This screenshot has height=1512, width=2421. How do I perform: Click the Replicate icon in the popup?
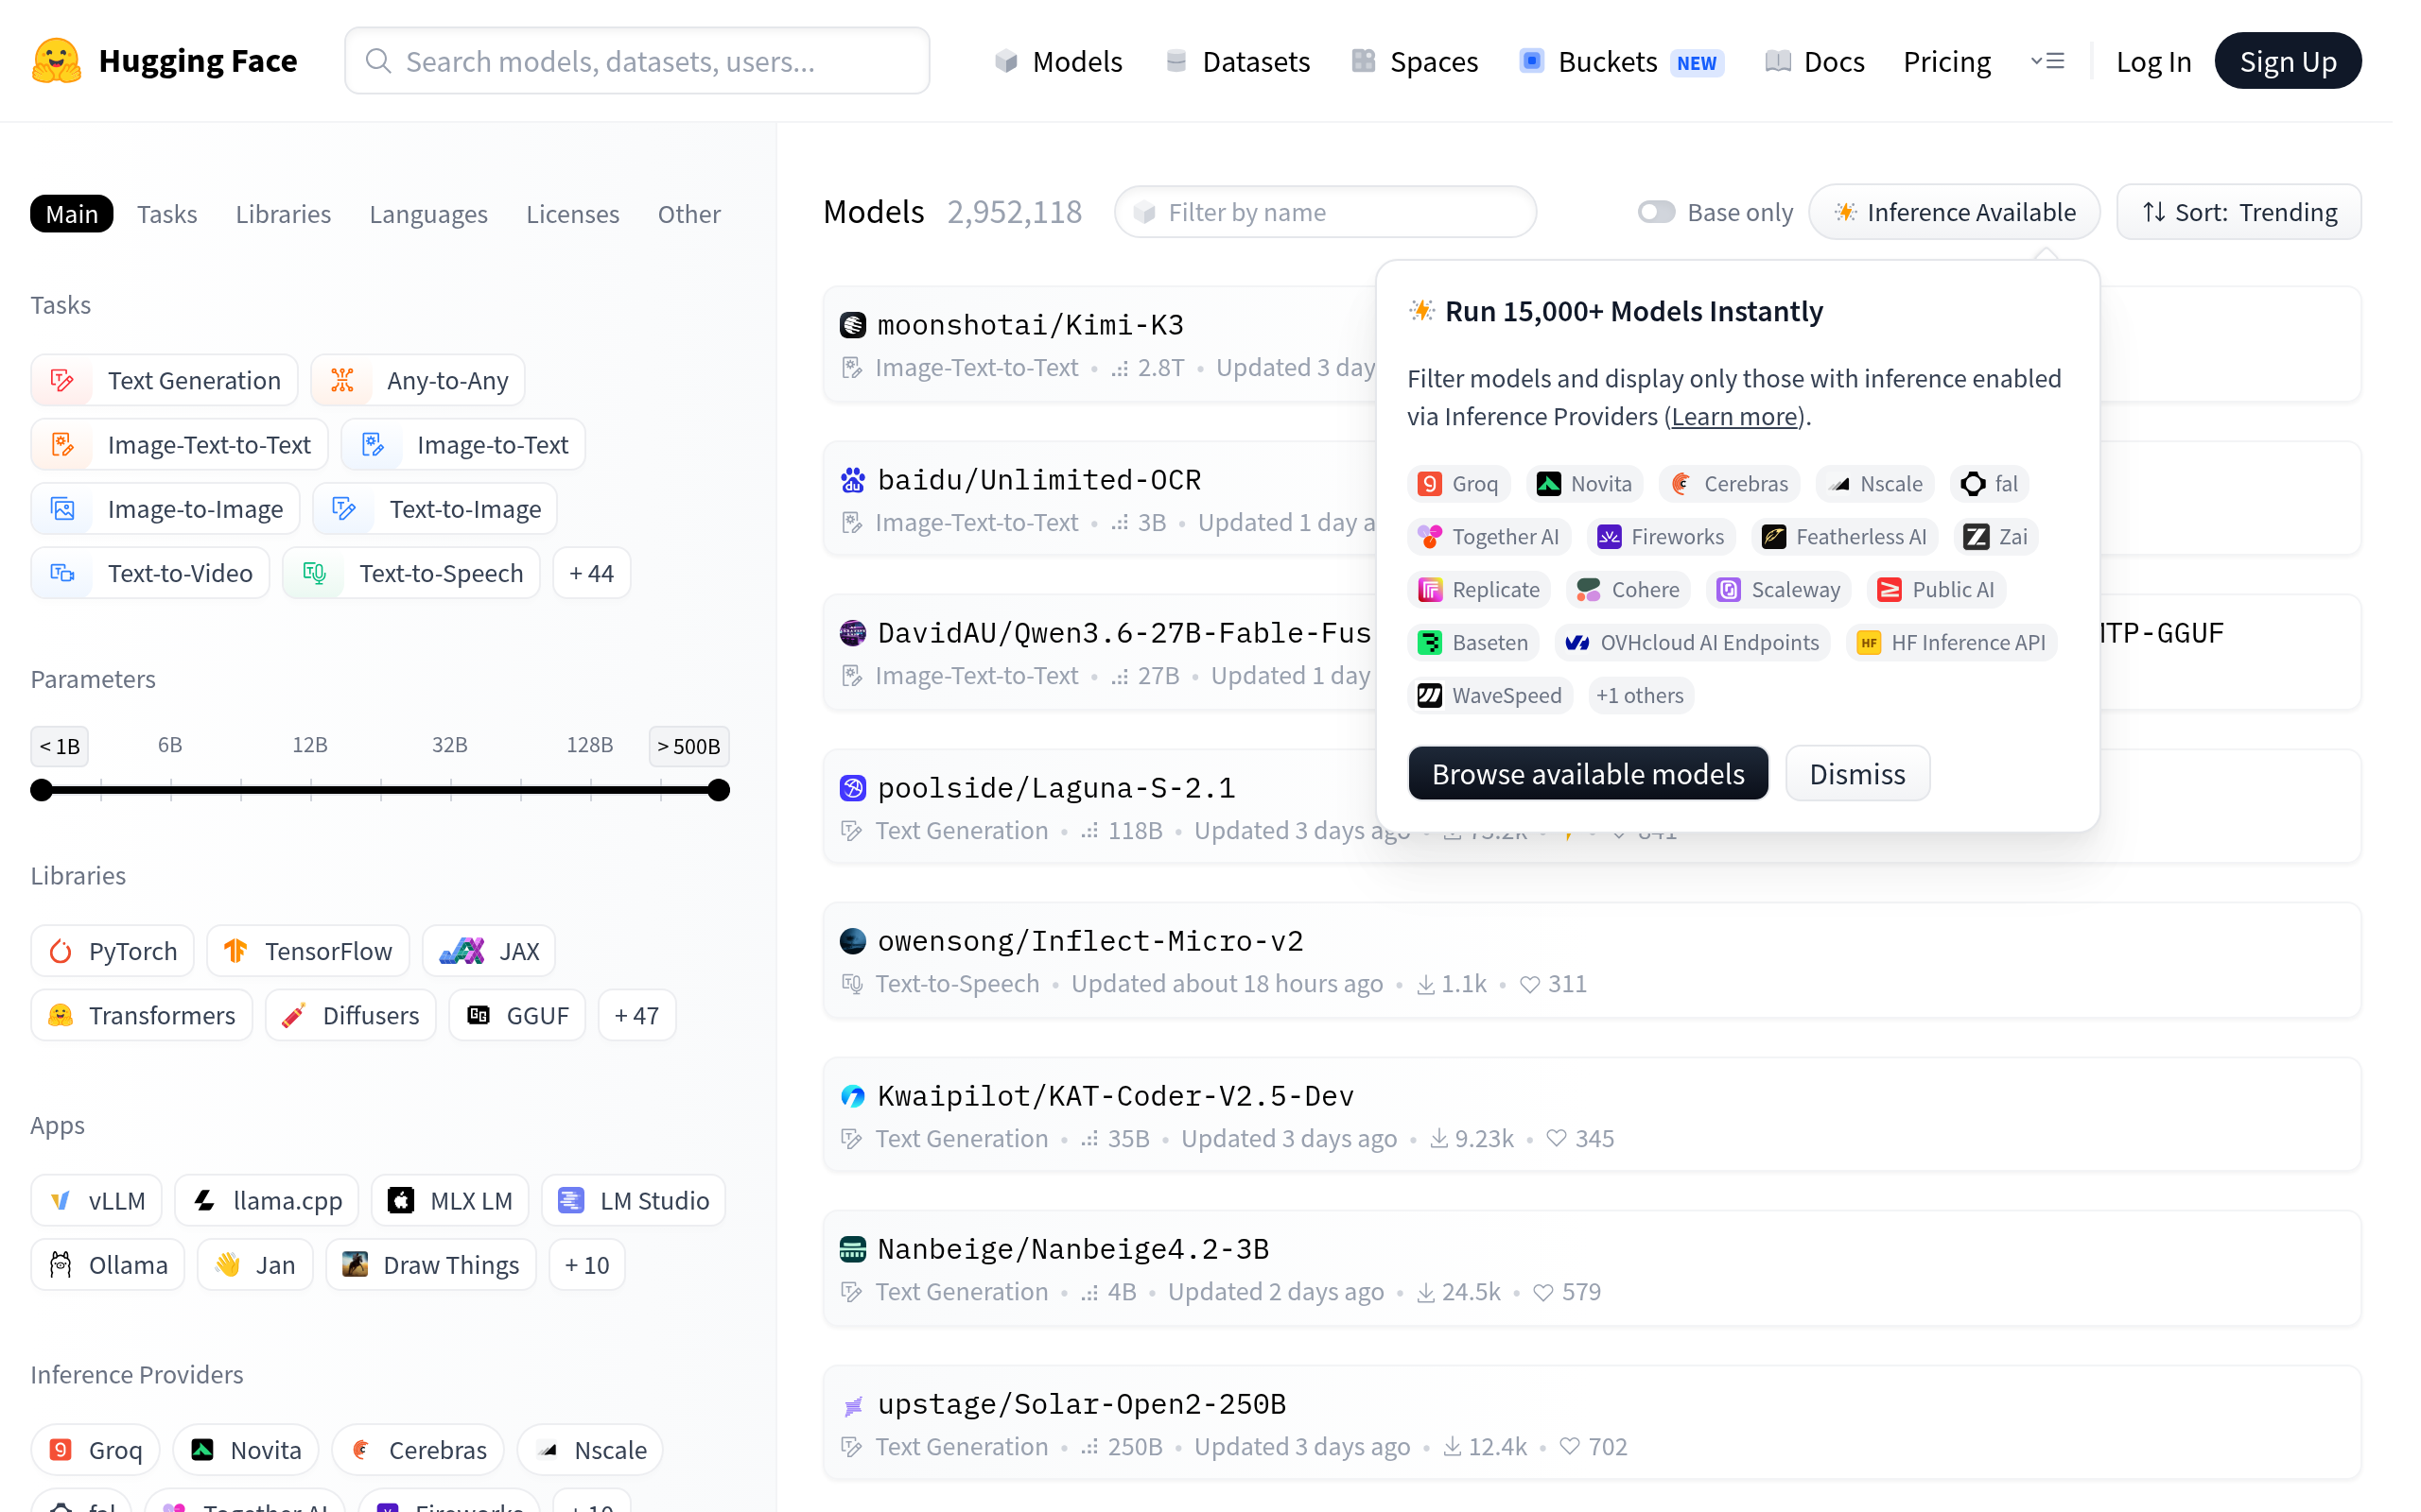[x=1430, y=590]
